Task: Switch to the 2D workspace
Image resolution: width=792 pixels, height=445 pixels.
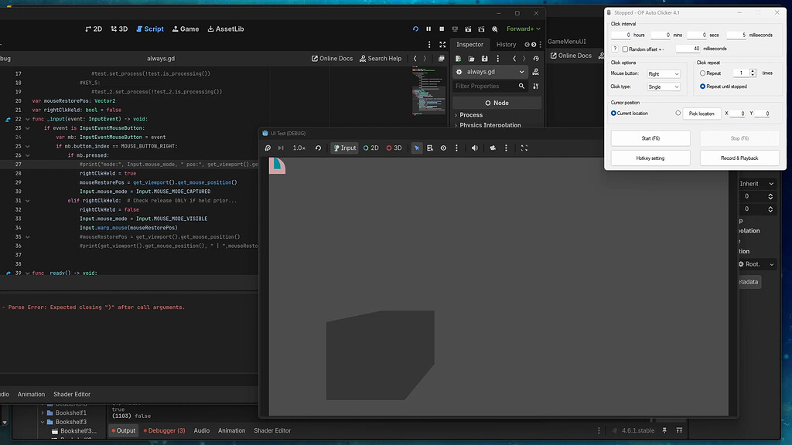Action: tap(94, 29)
